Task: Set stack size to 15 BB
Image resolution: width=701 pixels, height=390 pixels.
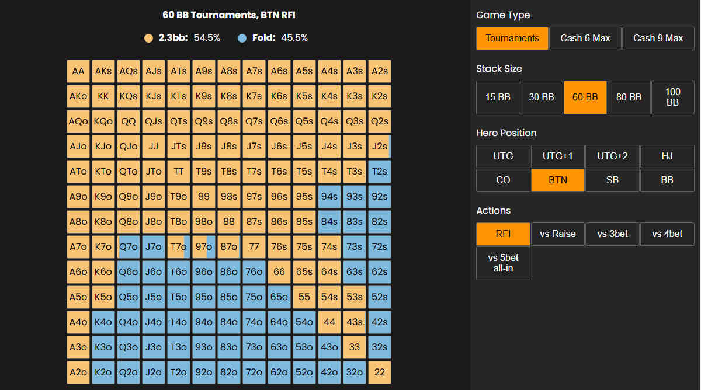Action: (497, 97)
